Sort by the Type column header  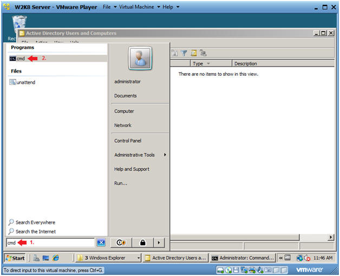(x=211, y=63)
